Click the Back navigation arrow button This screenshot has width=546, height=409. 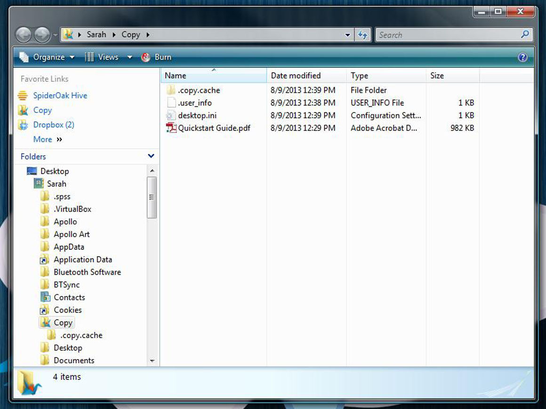point(24,34)
